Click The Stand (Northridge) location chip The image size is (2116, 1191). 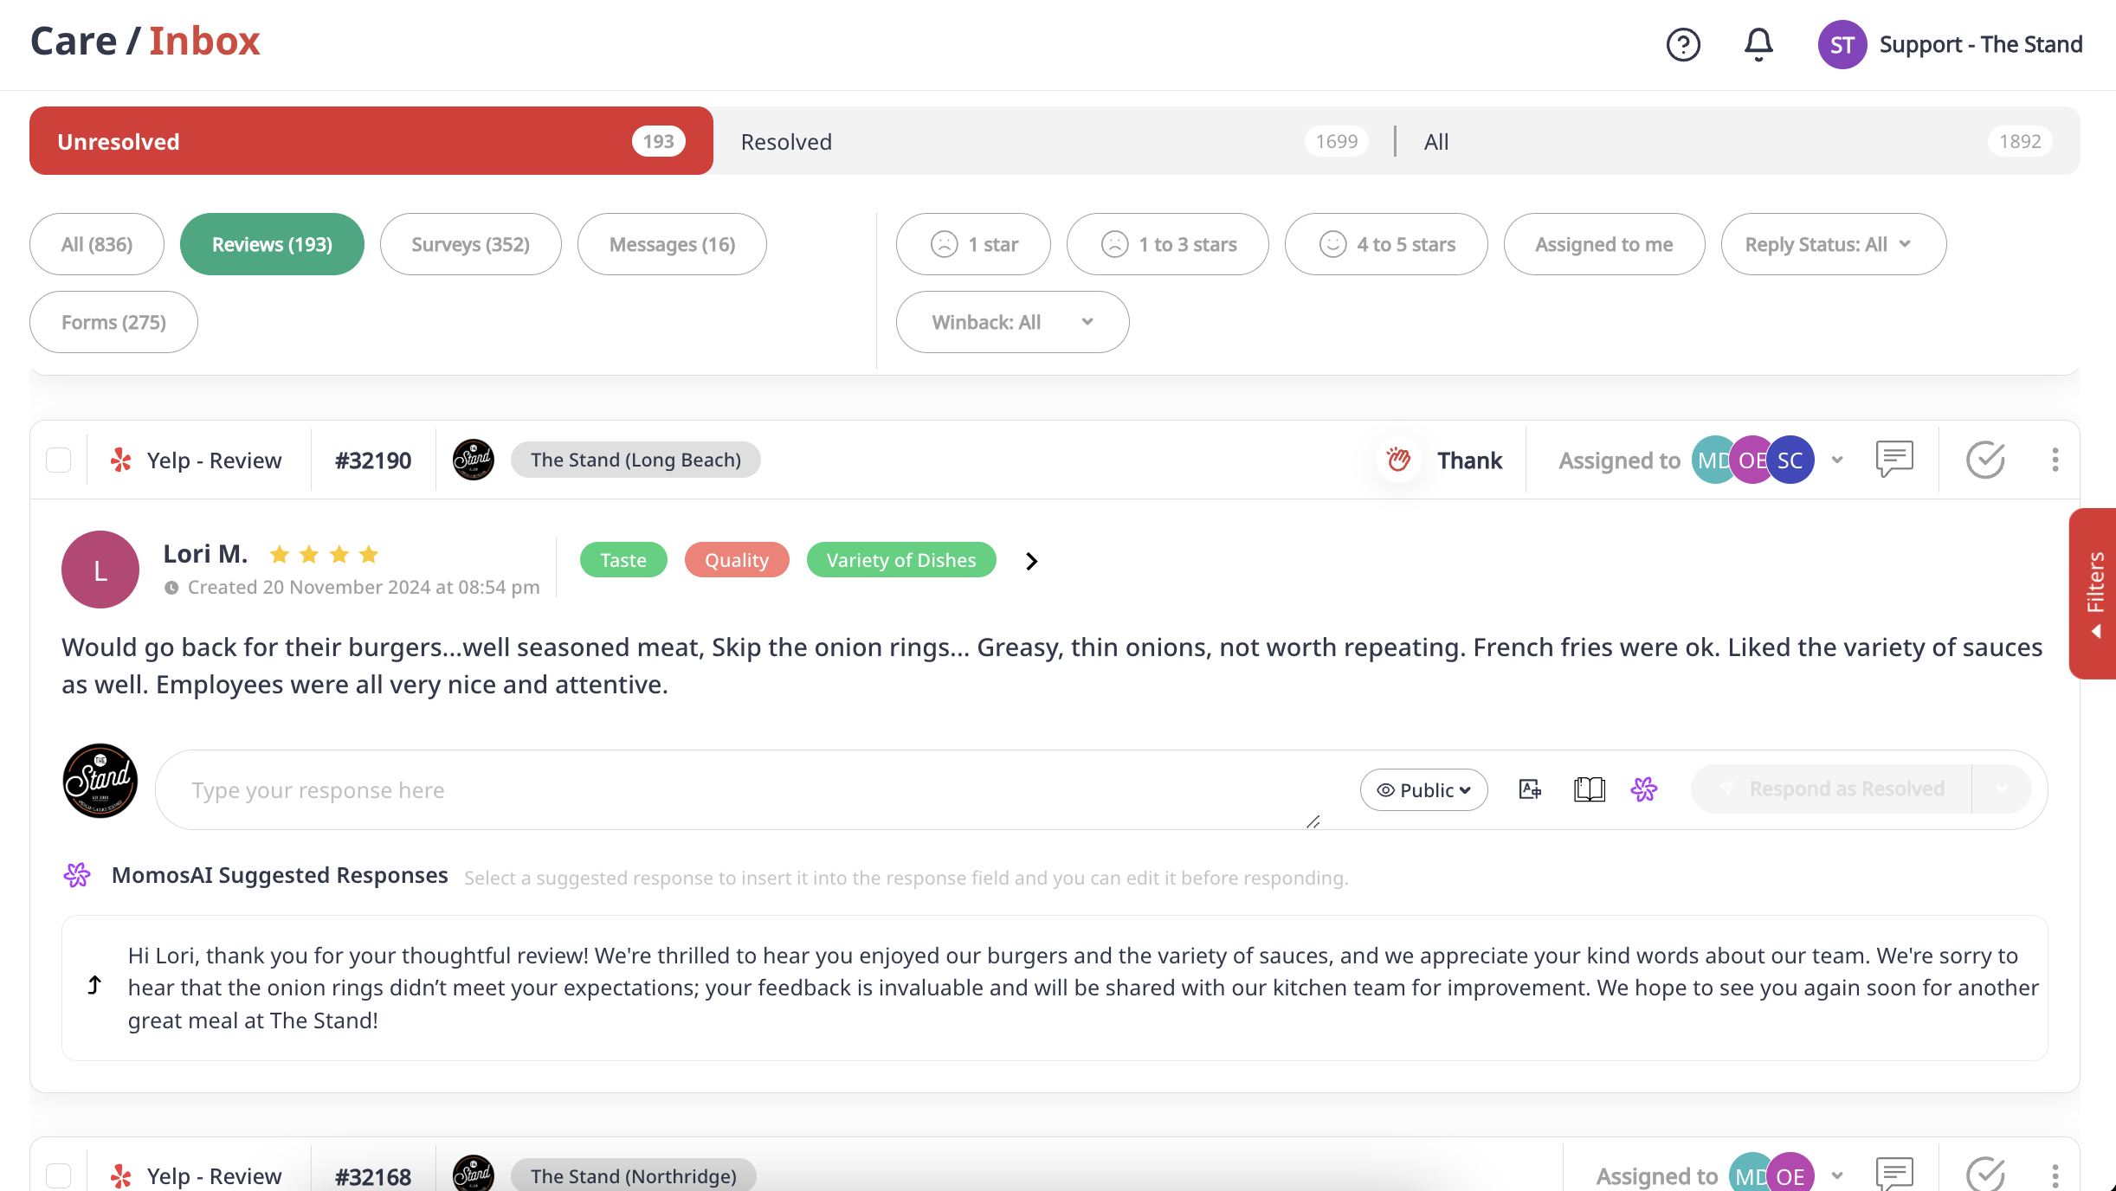tap(634, 1175)
